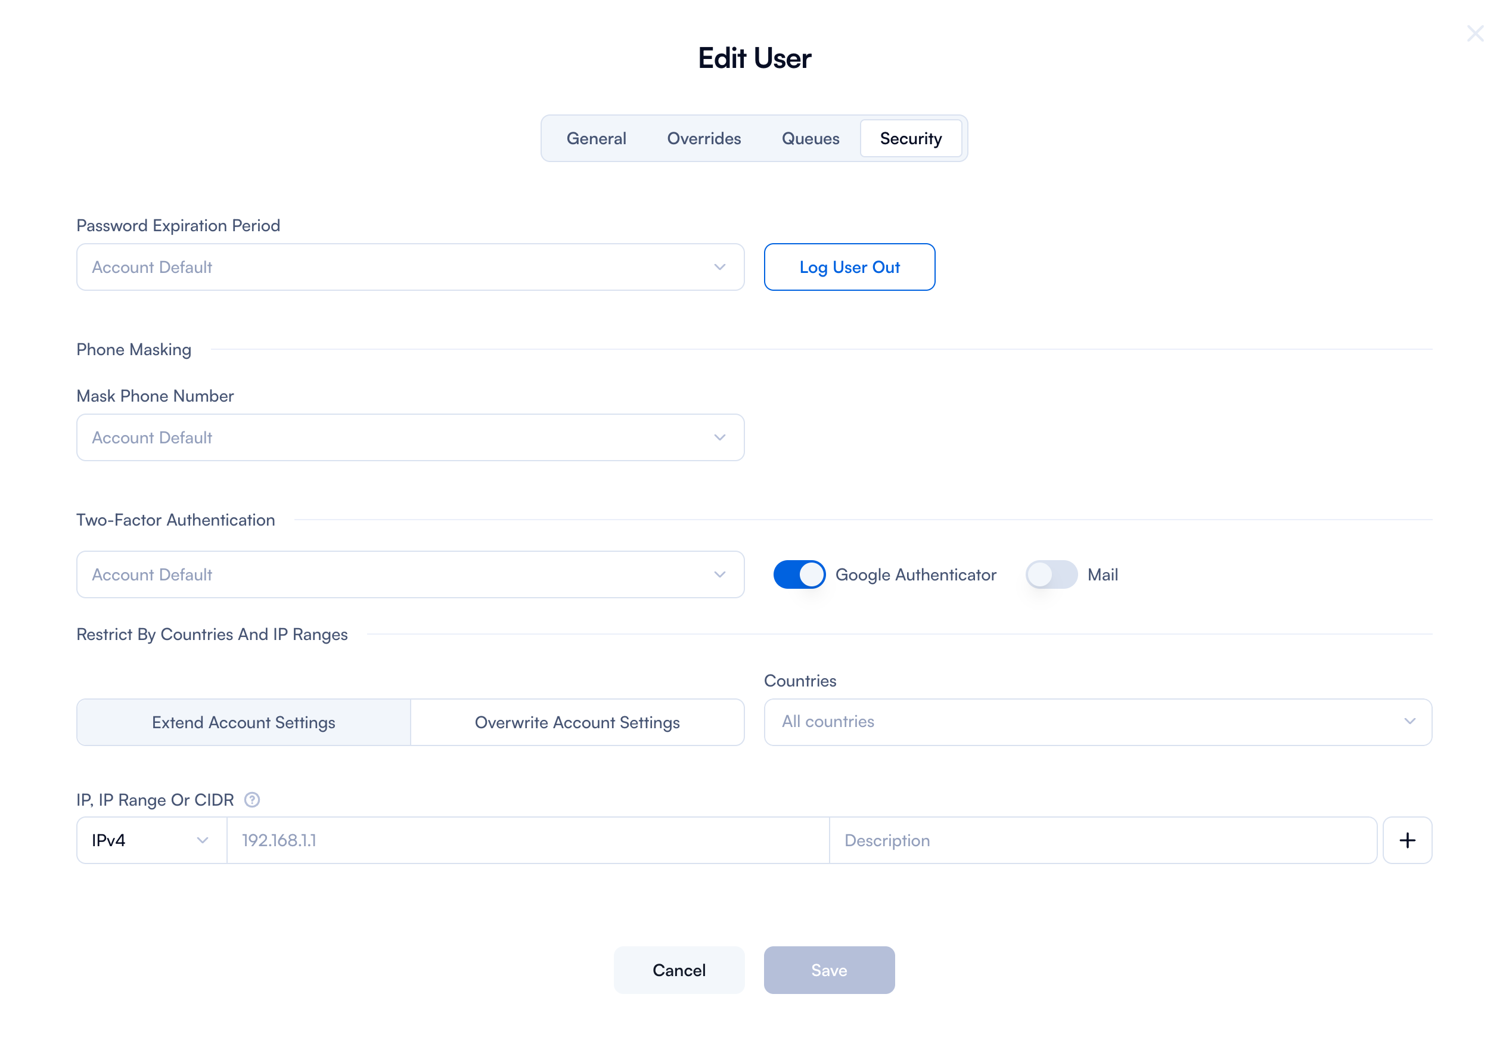Click the Log User Out button
The width and height of the screenshot is (1509, 1050).
pos(849,267)
